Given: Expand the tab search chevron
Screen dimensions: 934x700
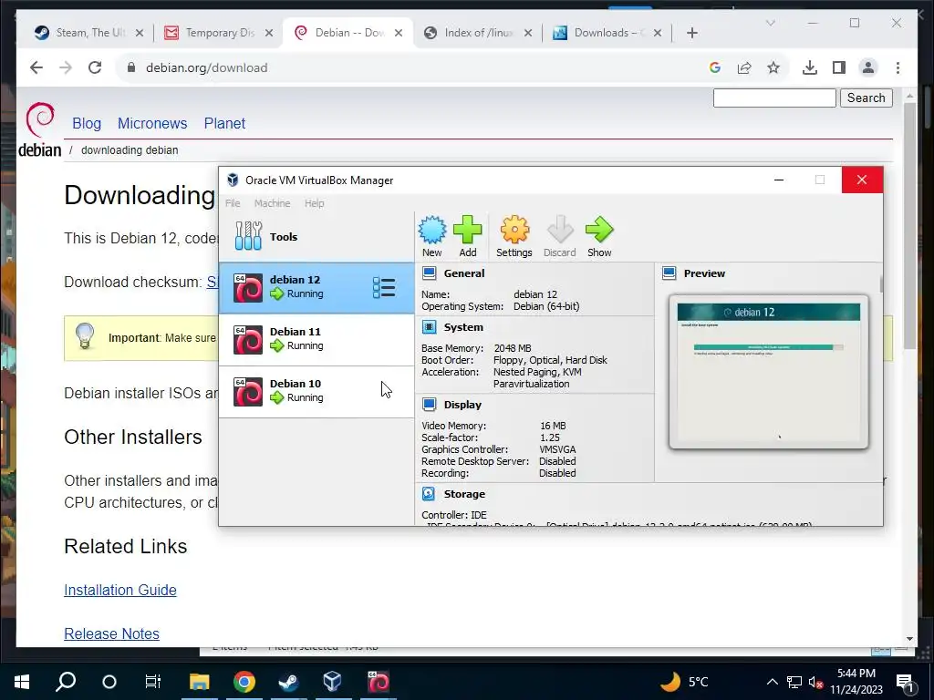Looking at the screenshot, I should pos(770,23).
